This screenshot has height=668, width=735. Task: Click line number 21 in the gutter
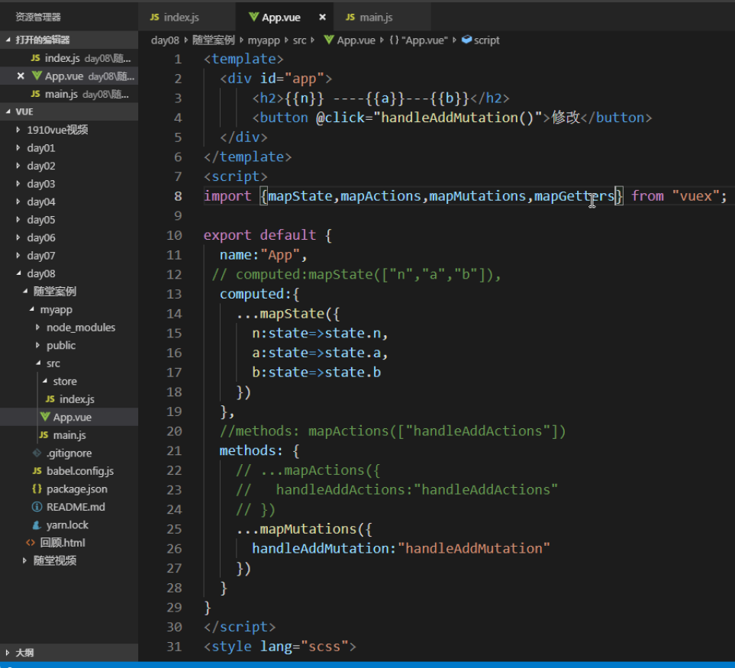pos(174,451)
